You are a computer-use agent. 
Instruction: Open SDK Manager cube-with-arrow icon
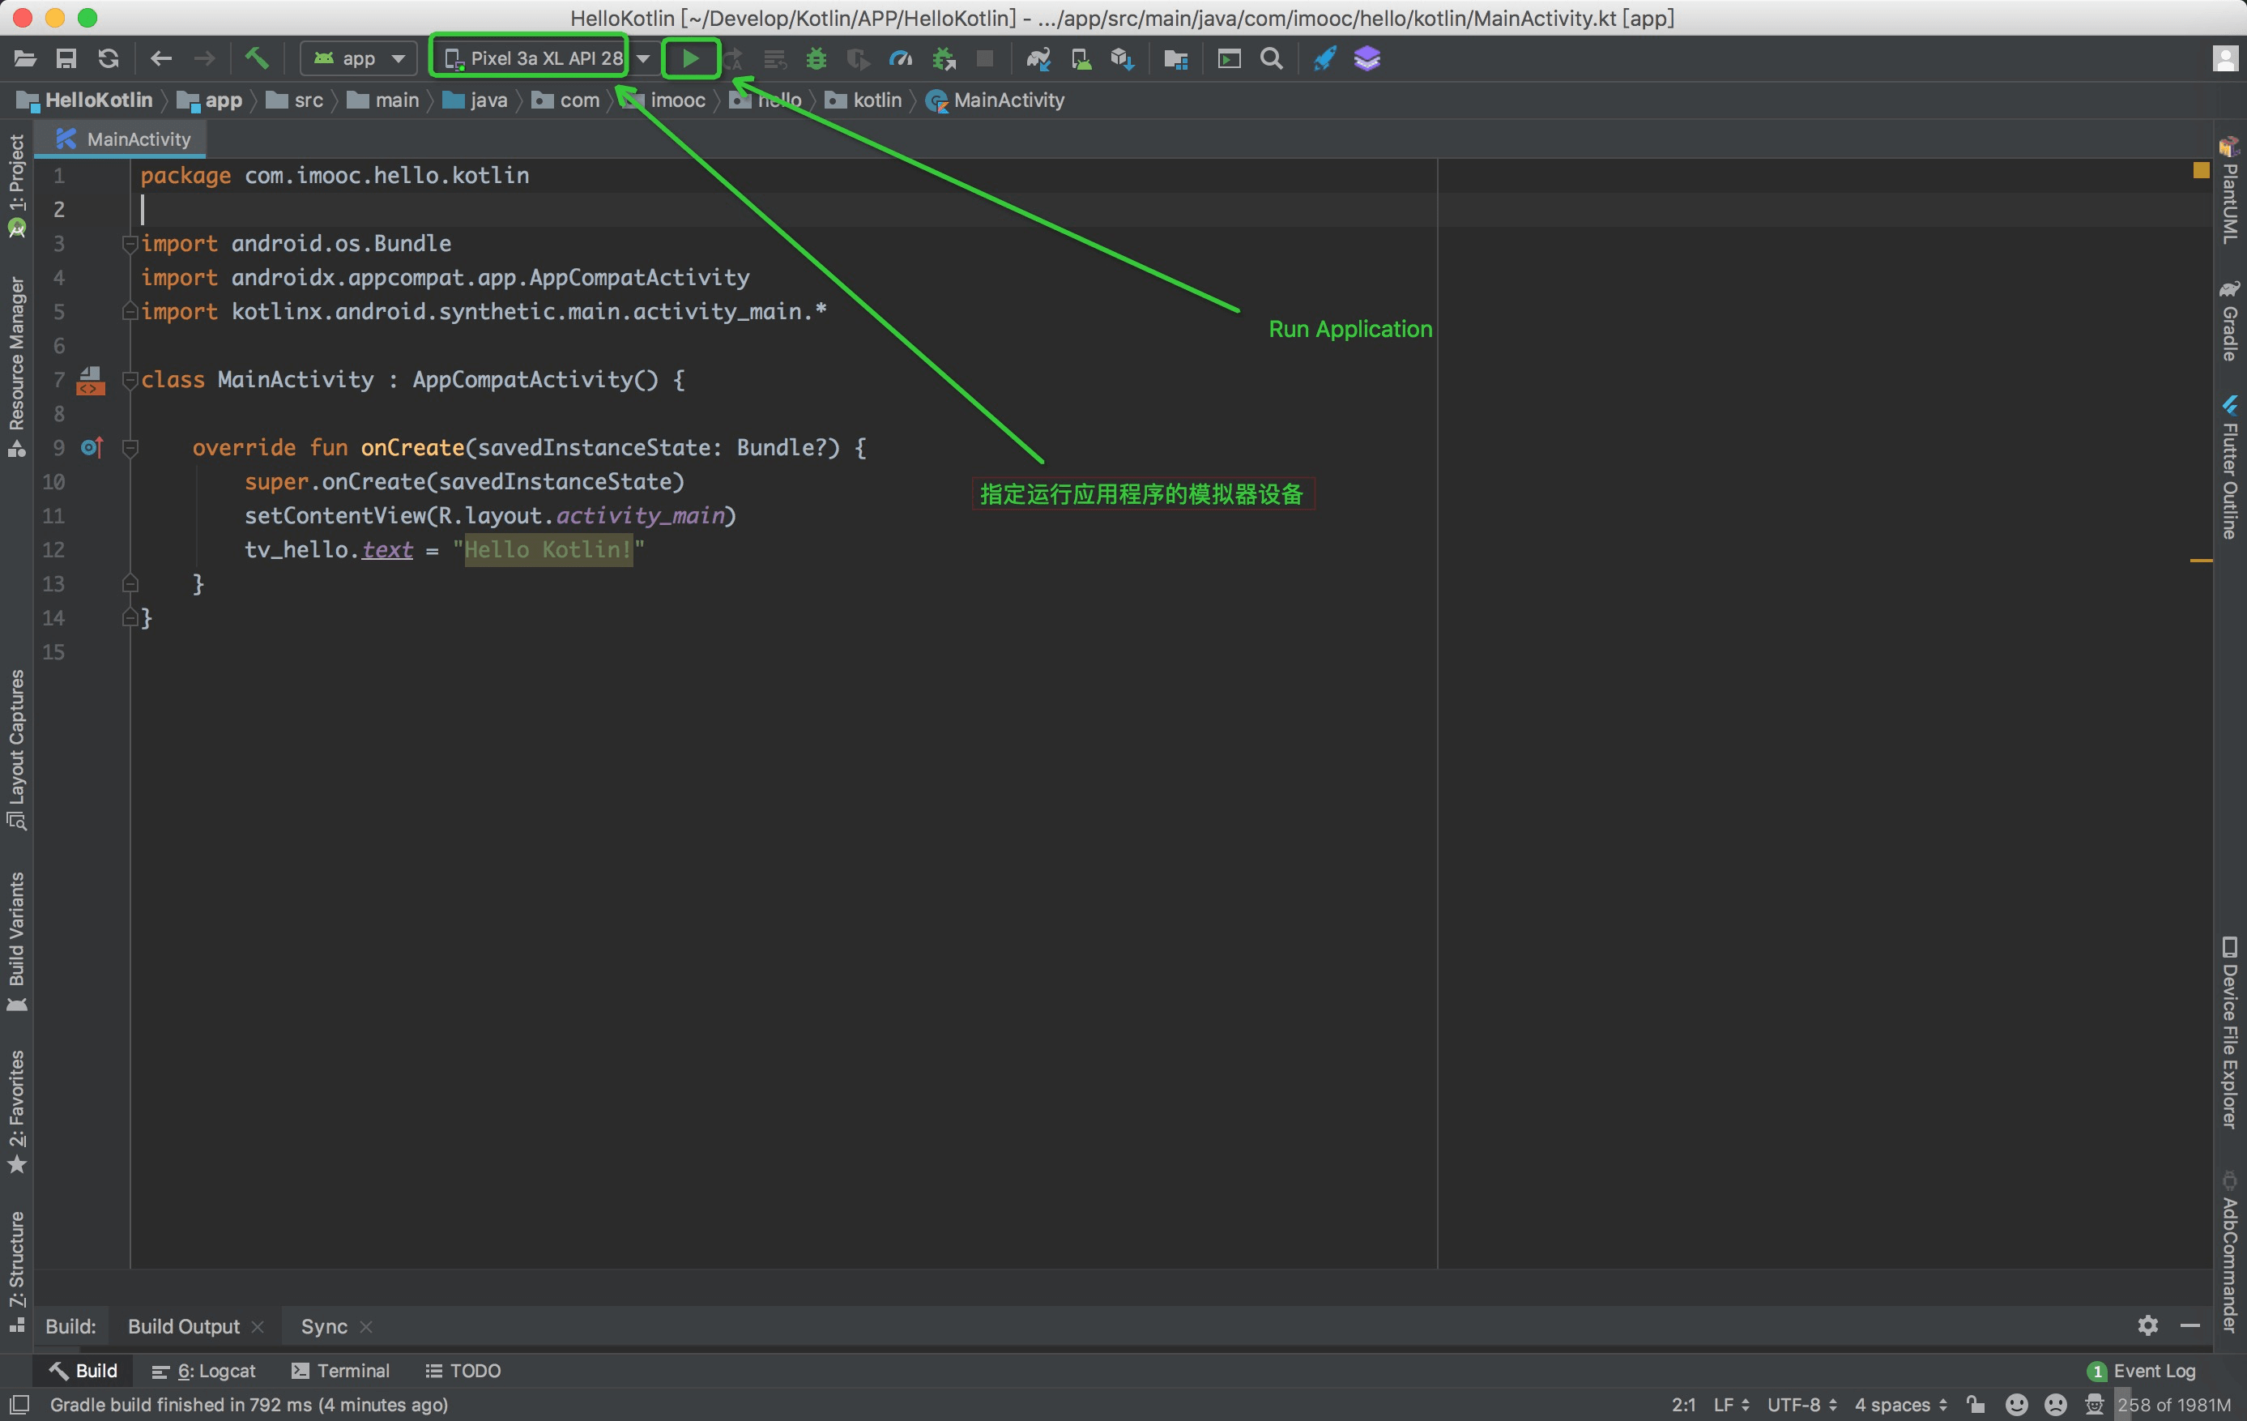(x=1123, y=59)
